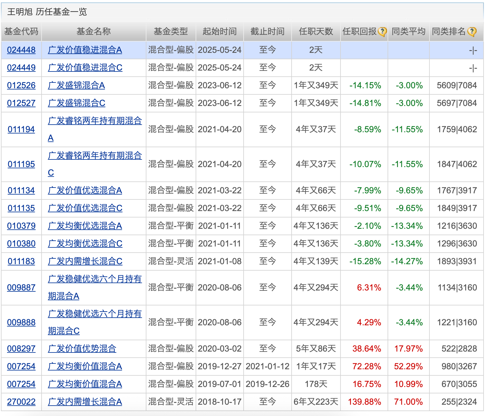Open fund code 012527
This screenshot has width=486, height=416.
(21, 103)
